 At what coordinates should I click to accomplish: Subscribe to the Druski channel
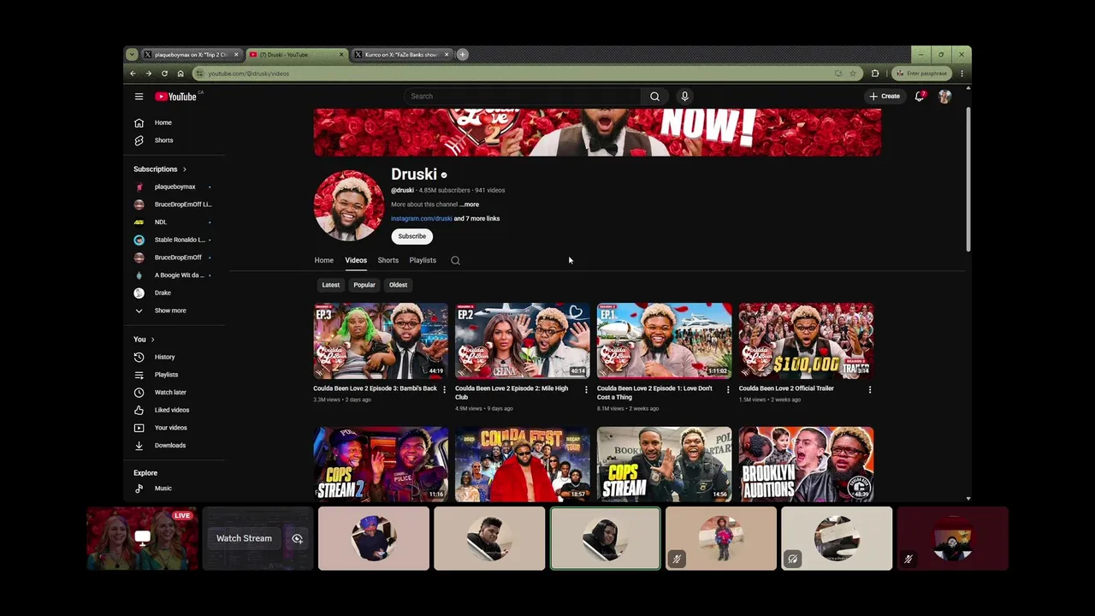(411, 236)
